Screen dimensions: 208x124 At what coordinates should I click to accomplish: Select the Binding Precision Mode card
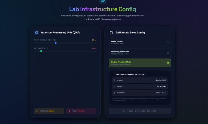coord(140,63)
